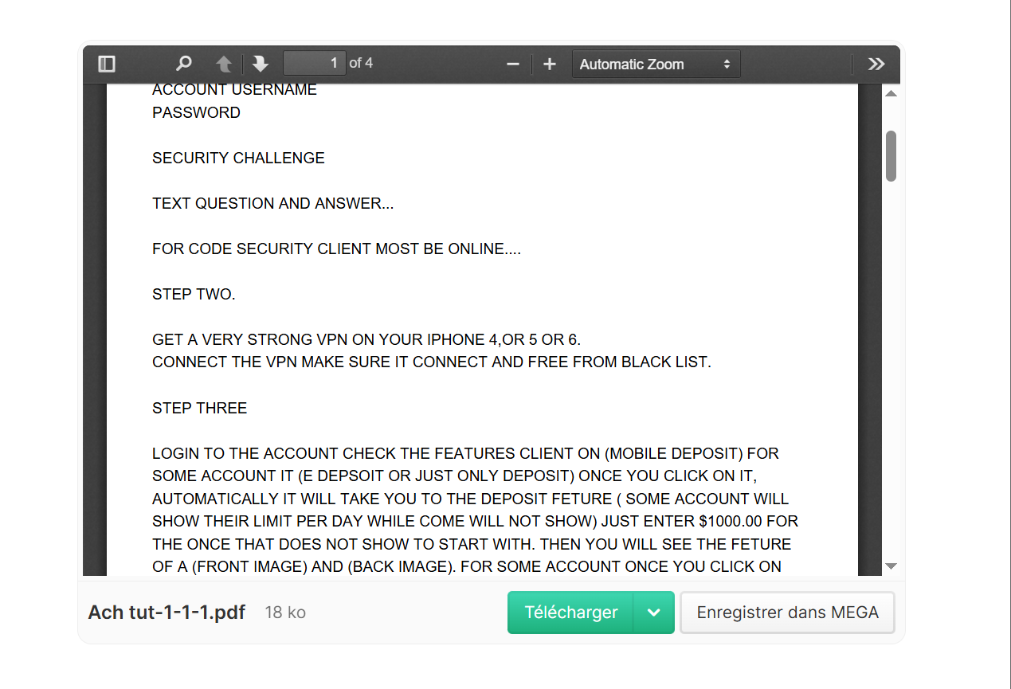Go to the next page arrow
The image size is (1011, 689).
pos(260,64)
